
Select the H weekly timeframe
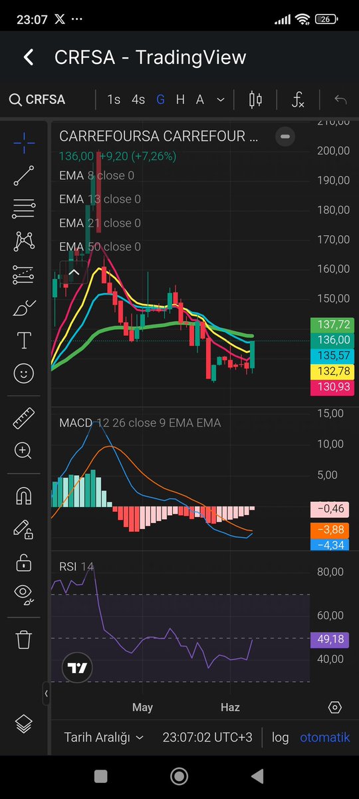pos(180,99)
